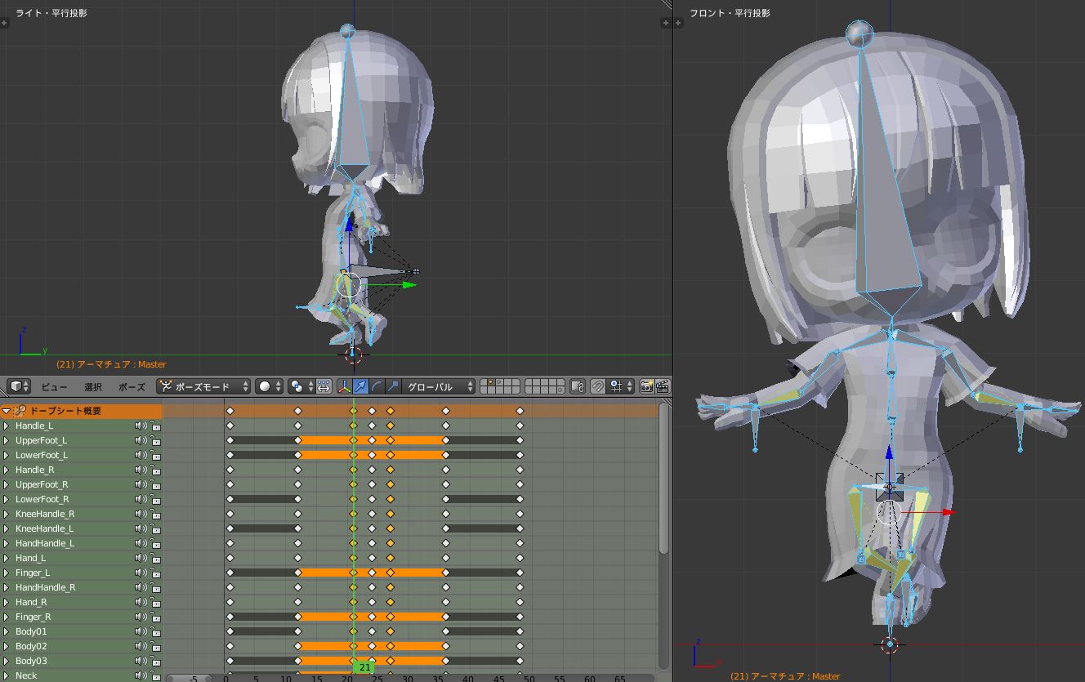Toggle lock on UpperFoot_R channel

click(x=154, y=484)
